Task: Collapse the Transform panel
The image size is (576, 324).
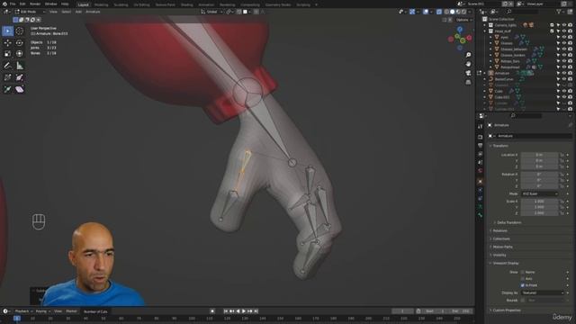Action: [x=500, y=146]
